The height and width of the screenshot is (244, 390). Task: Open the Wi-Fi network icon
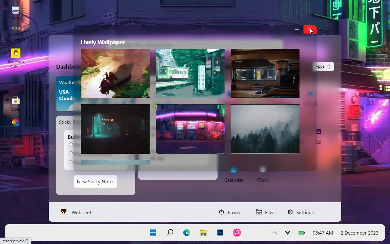click(288, 233)
